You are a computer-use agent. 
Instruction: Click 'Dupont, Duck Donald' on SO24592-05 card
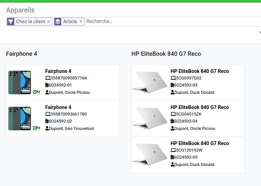[194, 164]
